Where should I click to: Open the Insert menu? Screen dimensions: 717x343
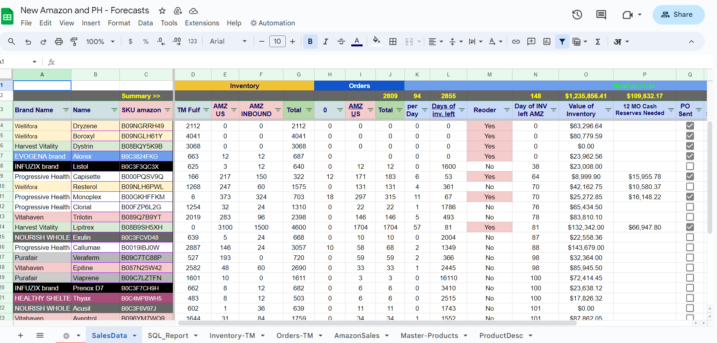tap(91, 23)
